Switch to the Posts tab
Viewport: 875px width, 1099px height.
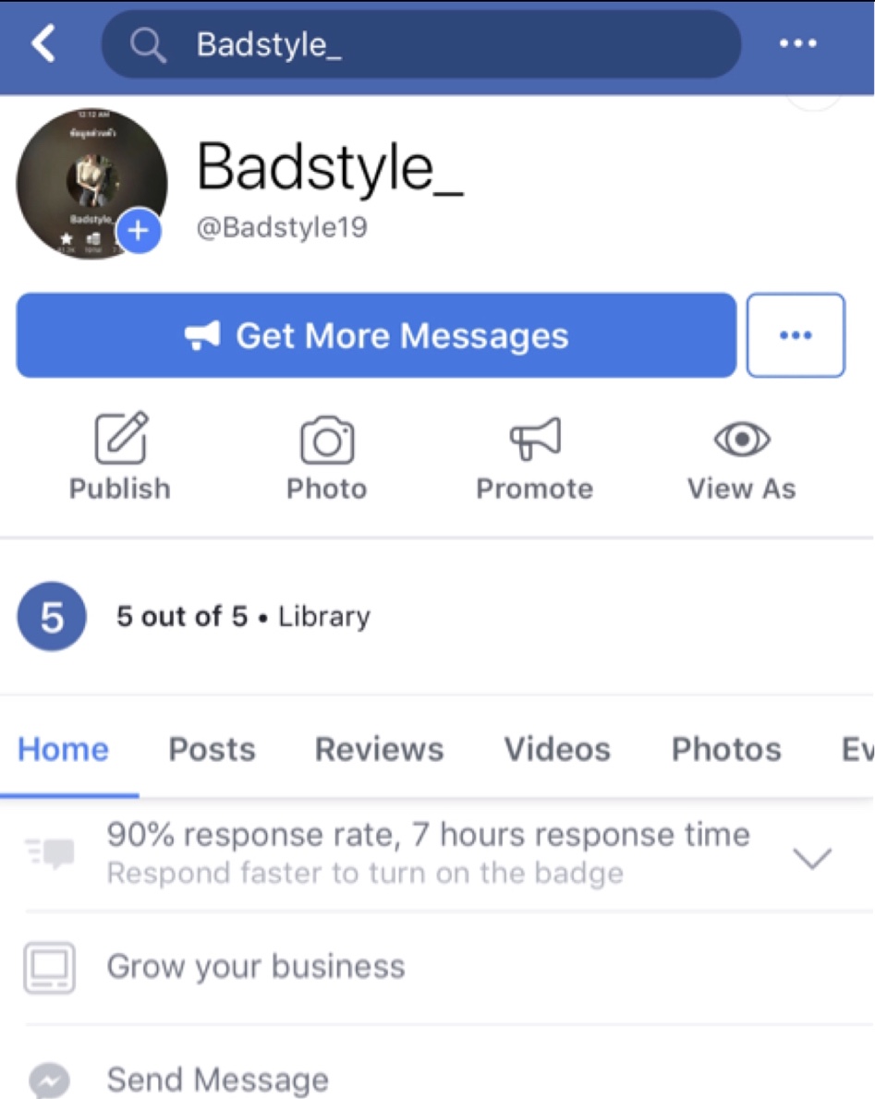[x=212, y=749]
